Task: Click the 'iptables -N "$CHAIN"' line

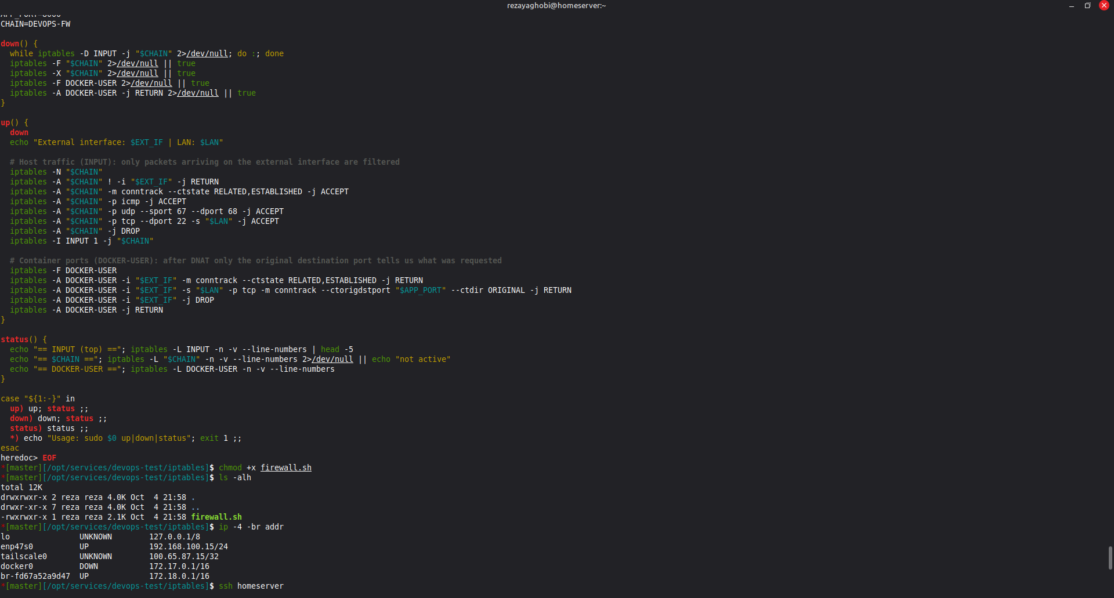Action: (56, 172)
